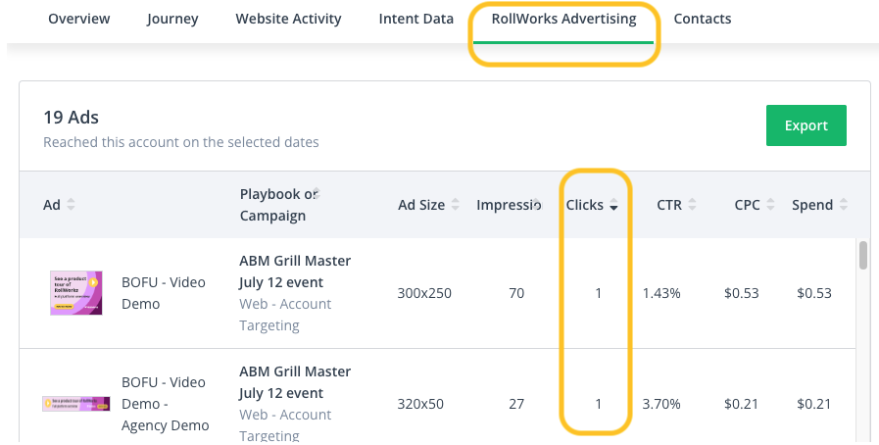
Task: Select the Intent Data tab
Action: pos(415,19)
